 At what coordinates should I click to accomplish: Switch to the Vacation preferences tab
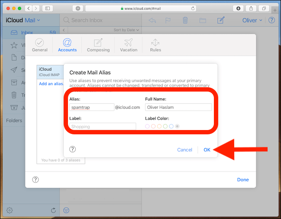click(128, 45)
